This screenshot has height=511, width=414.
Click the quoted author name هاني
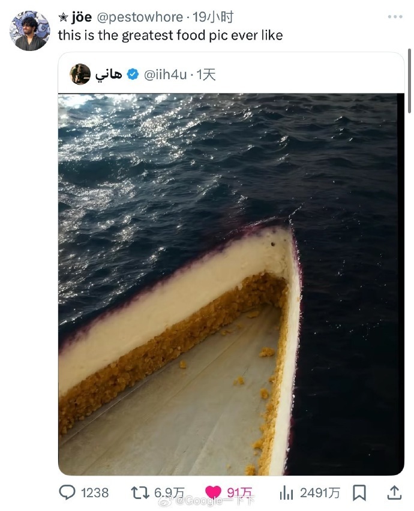pyautogui.click(x=109, y=74)
